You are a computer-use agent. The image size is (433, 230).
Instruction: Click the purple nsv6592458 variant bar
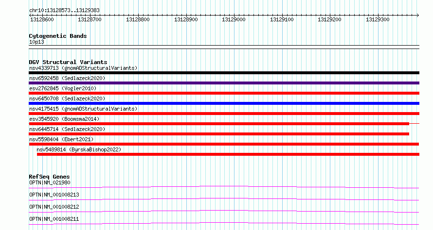224,83
